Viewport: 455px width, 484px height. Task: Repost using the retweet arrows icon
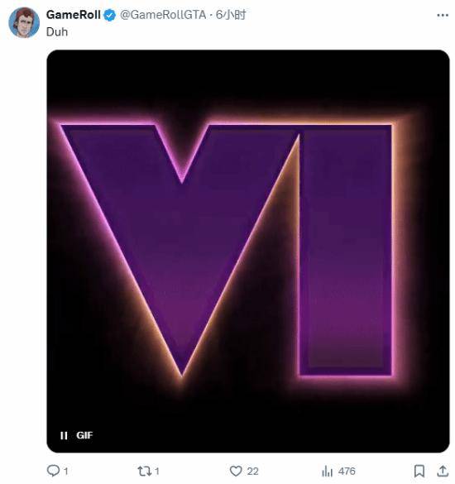[x=144, y=471]
